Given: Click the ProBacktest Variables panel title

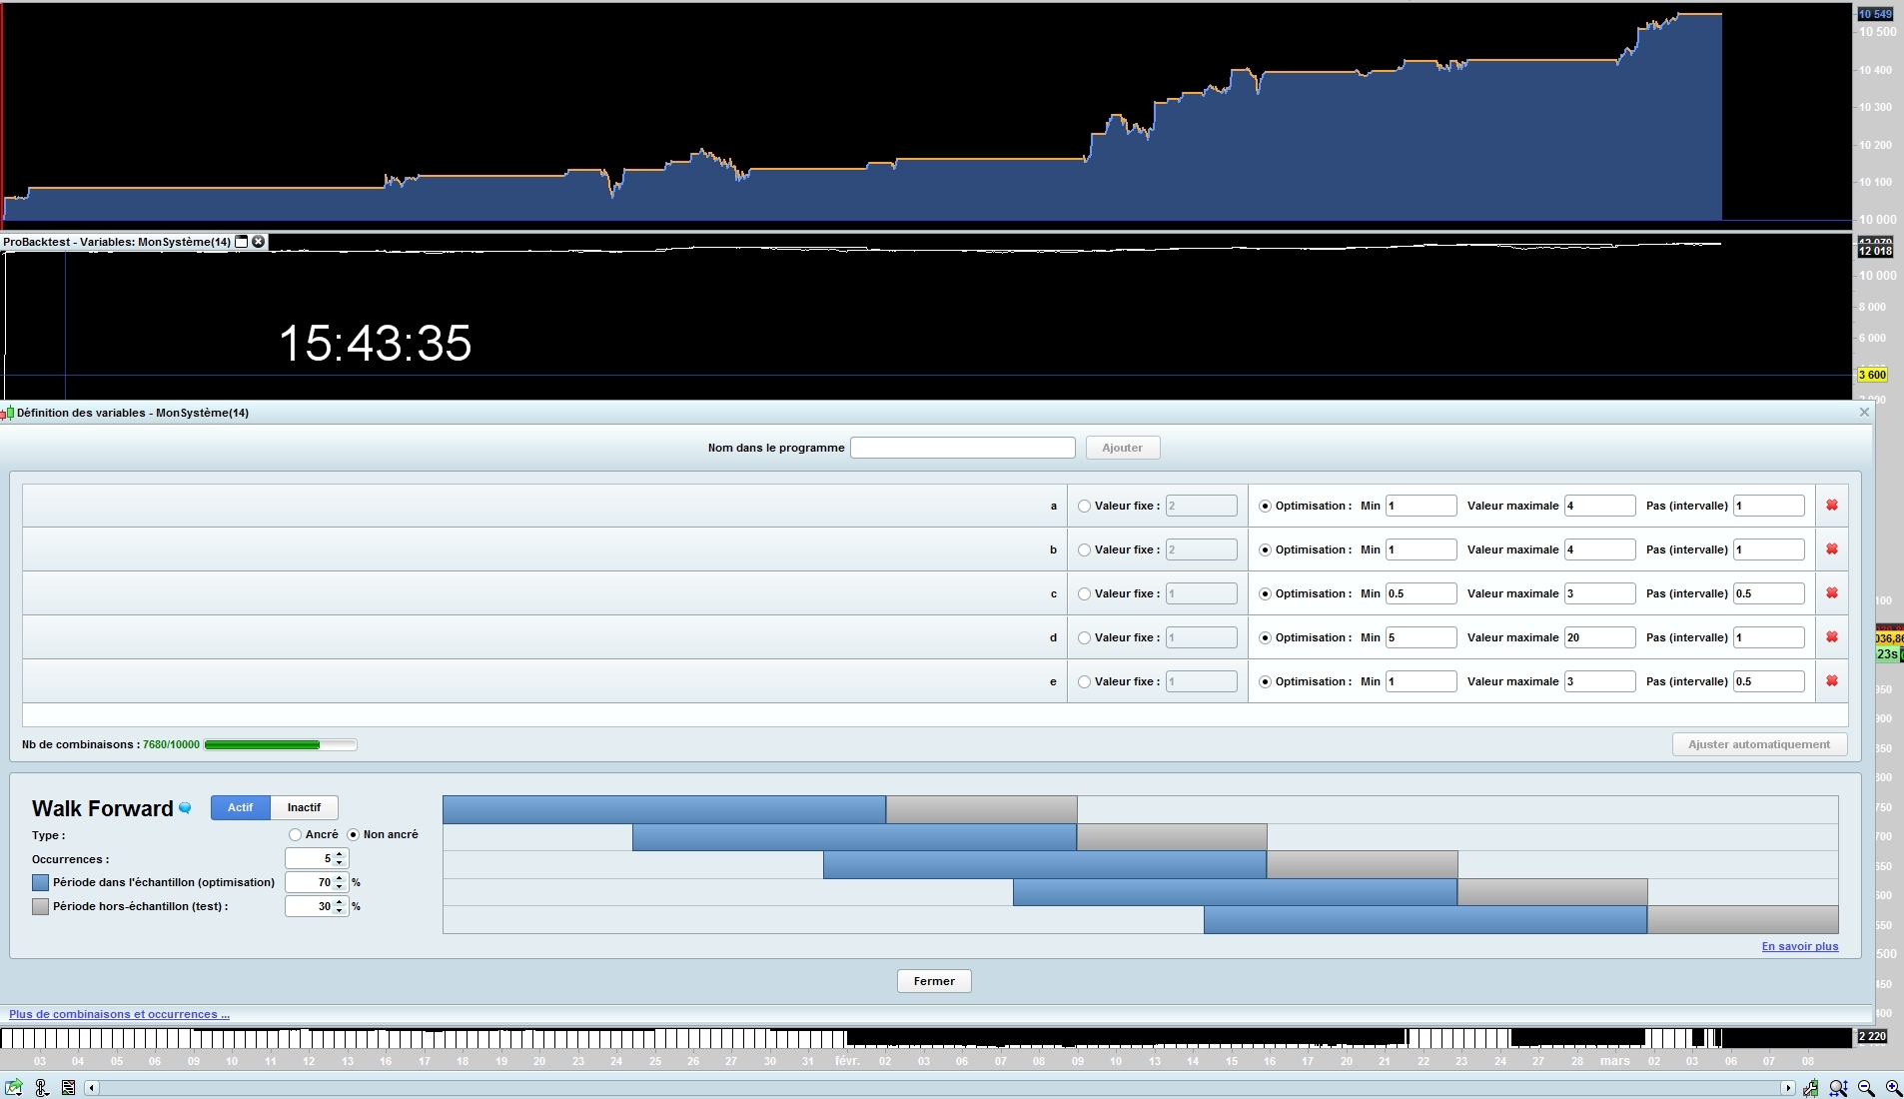Looking at the screenshot, I should pos(117,242).
